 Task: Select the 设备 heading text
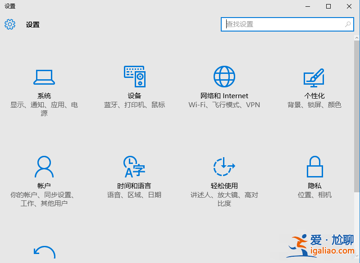(135, 96)
